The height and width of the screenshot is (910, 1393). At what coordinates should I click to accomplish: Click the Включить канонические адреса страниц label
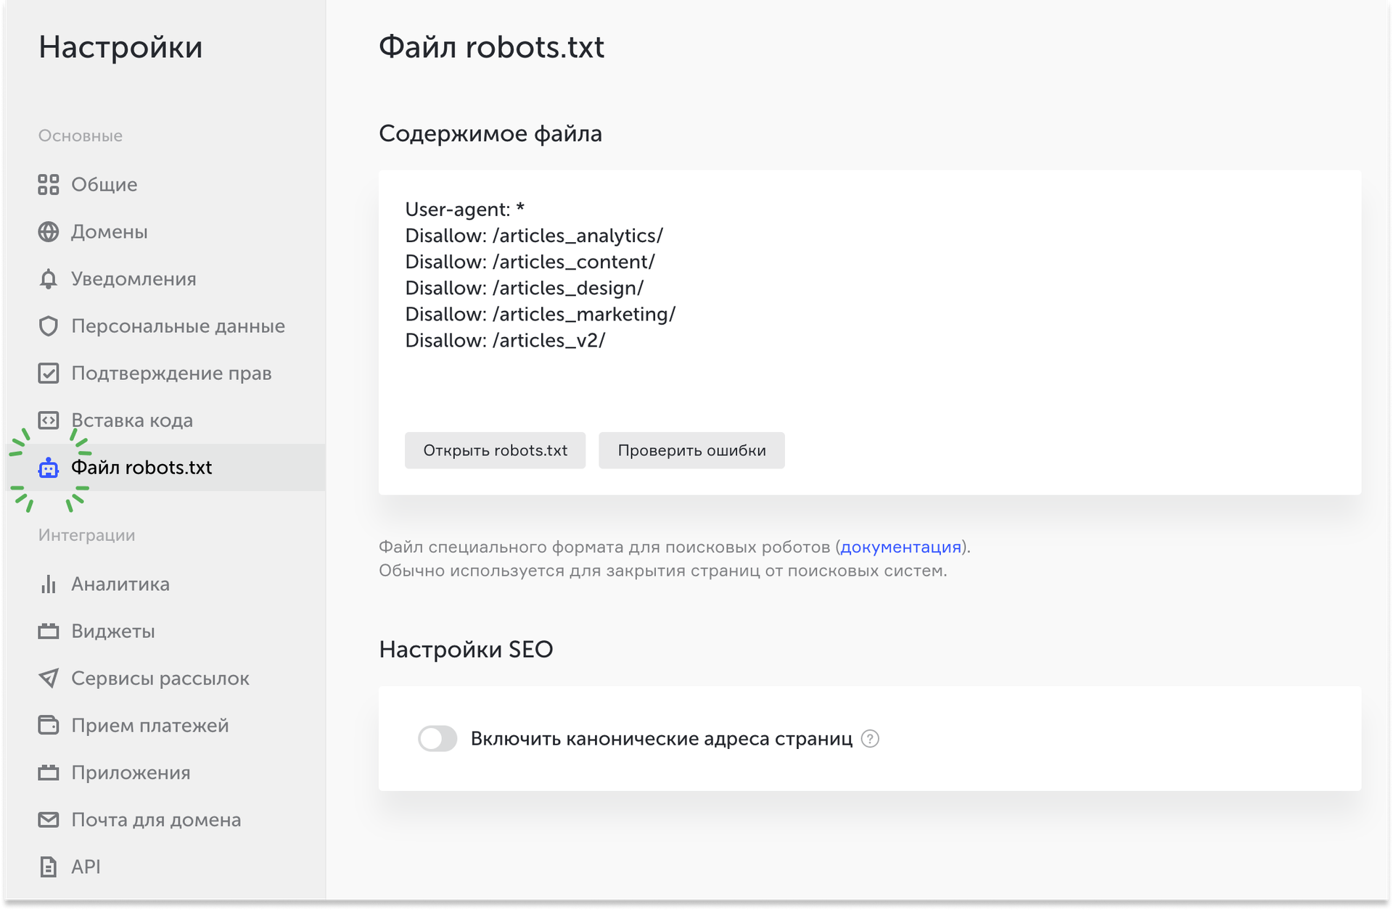pyautogui.click(x=662, y=739)
